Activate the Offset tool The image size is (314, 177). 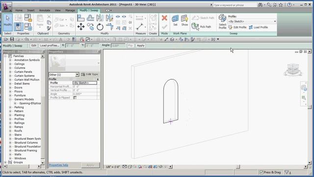[90, 18]
